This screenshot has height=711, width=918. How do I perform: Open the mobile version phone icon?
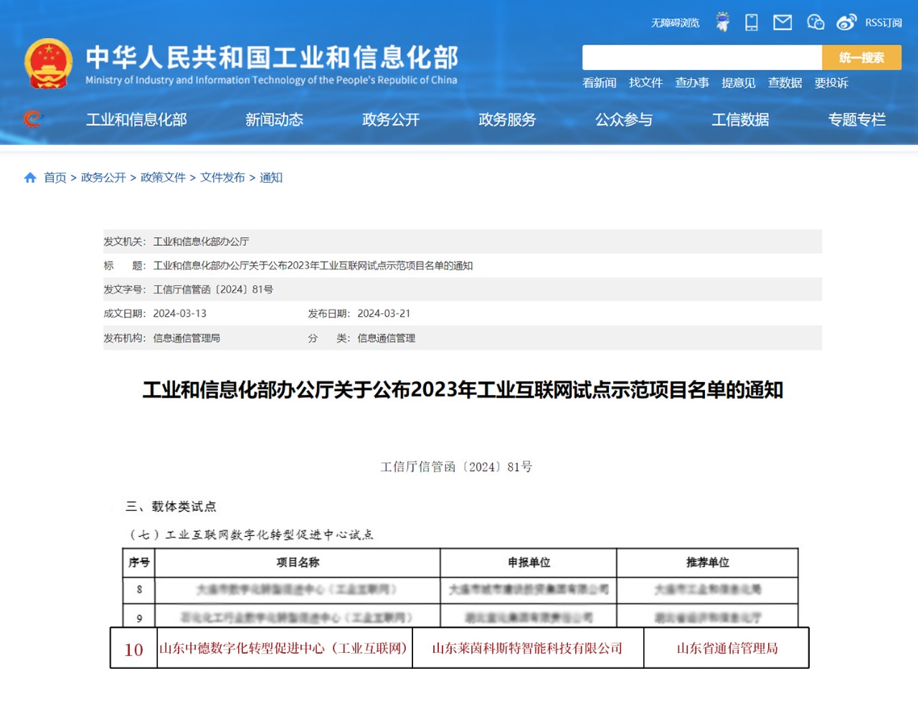(x=752, y=22)
